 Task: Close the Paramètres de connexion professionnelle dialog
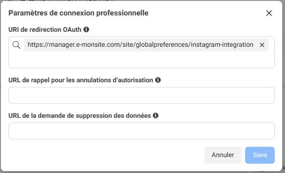(x=269, y=13)
